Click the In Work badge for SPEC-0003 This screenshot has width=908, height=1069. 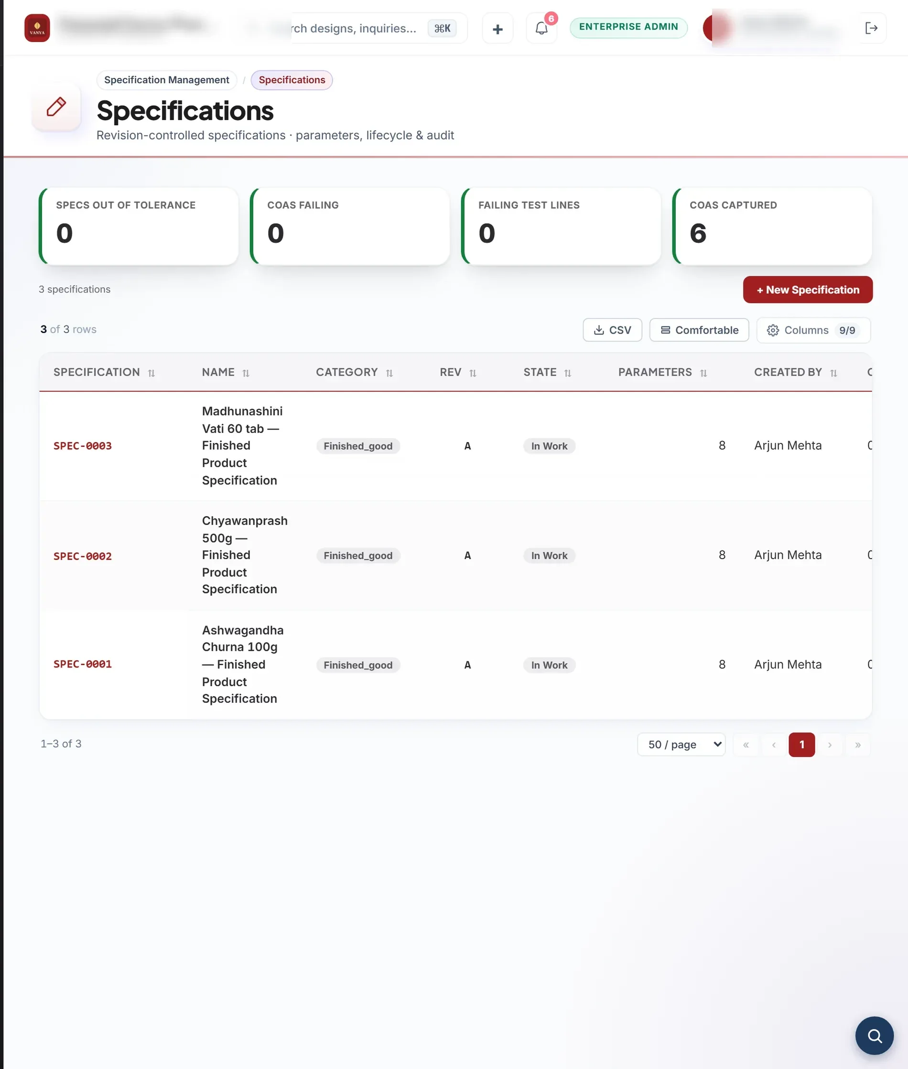pyautogui.click(x=549, y=446)
